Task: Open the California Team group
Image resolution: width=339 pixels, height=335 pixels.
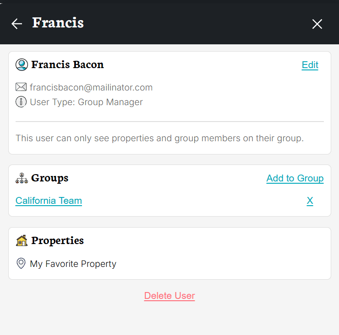Action: (x=49, y=201)
